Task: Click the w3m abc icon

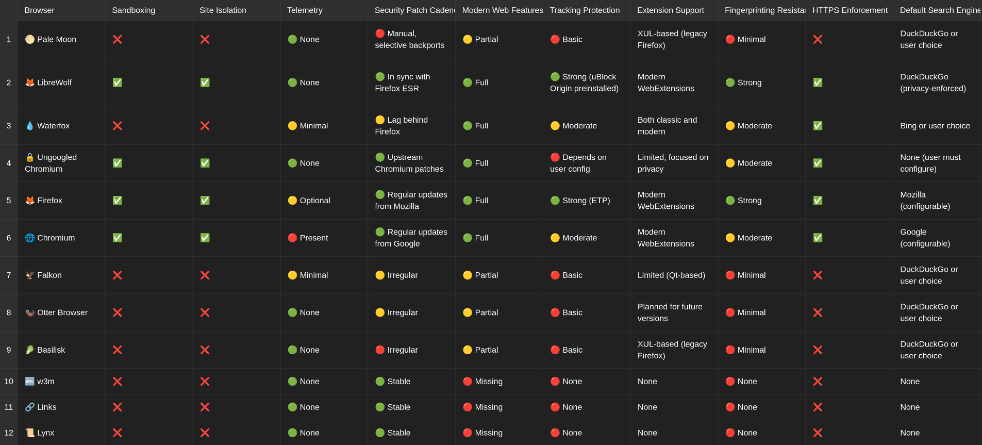Action: [30, 382]
